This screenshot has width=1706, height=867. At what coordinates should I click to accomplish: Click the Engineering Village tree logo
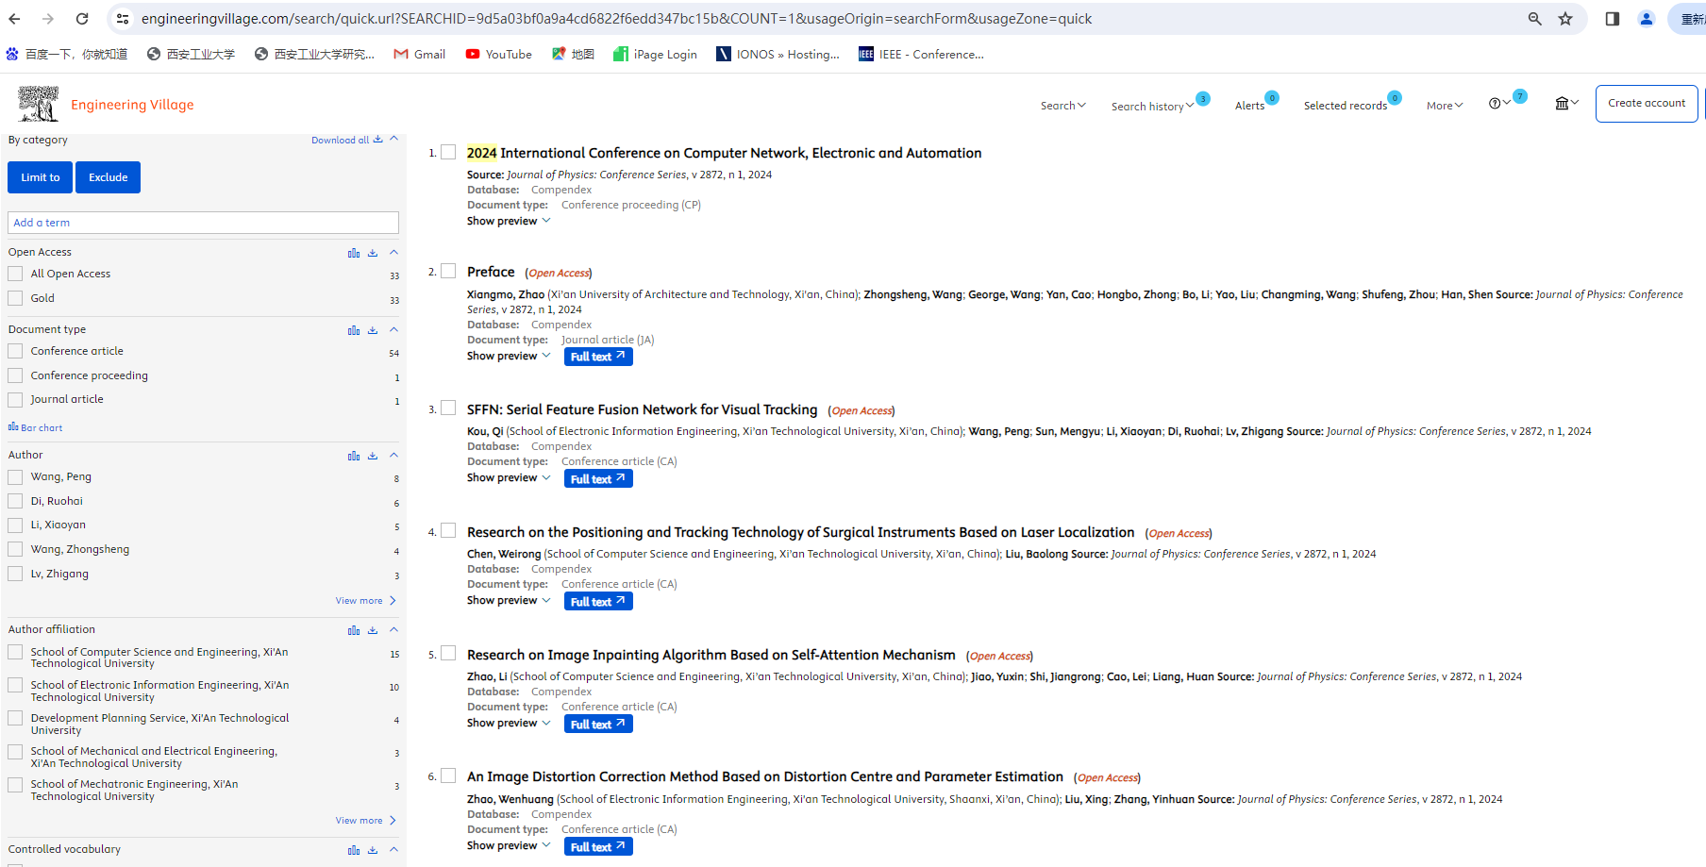[39, 104]
